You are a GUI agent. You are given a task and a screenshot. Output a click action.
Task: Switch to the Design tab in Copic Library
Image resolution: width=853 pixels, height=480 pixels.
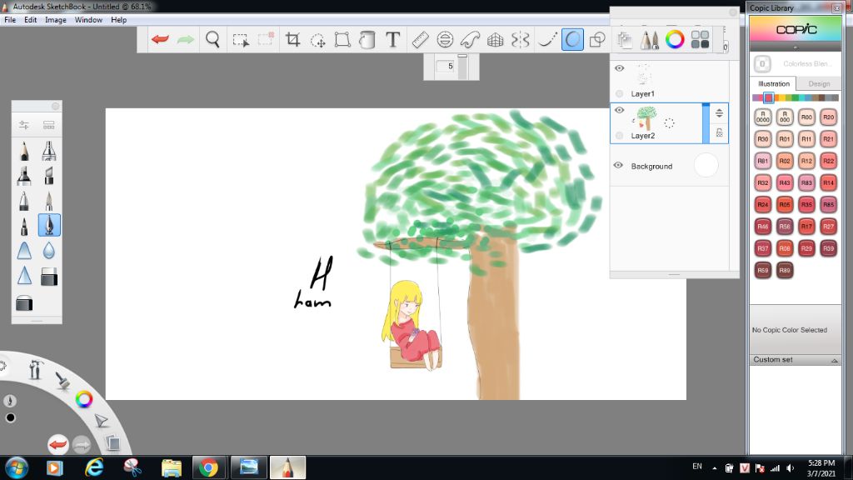(819, 84)
